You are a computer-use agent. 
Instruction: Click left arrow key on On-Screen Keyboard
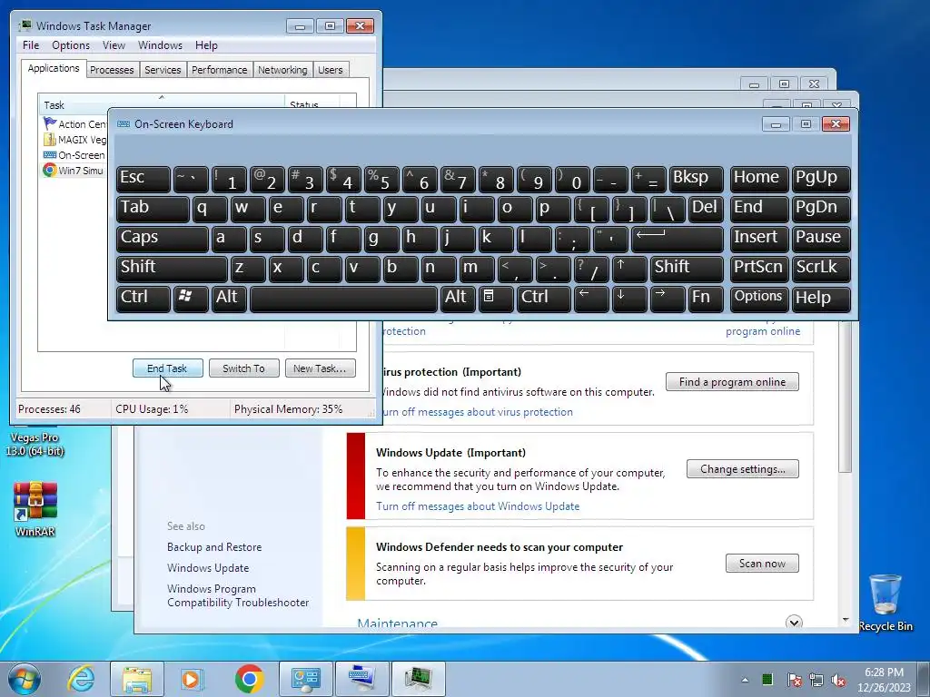(591, 298)
